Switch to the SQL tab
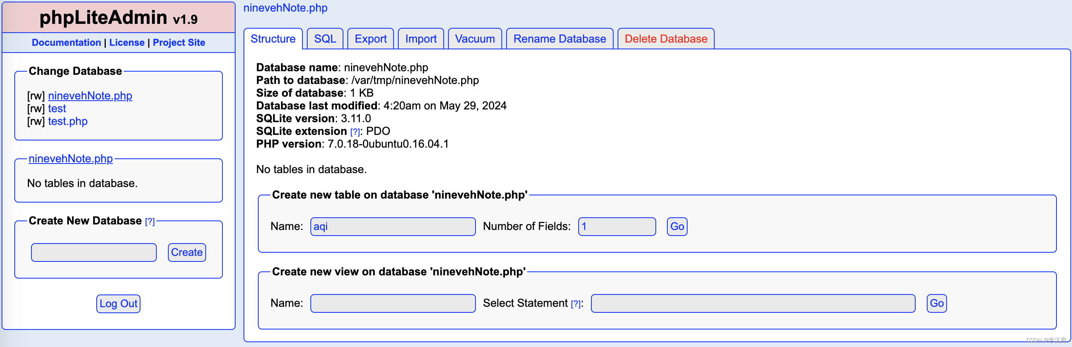The height and width of the screenshot is (347, 1072). (x=325, y=39)
